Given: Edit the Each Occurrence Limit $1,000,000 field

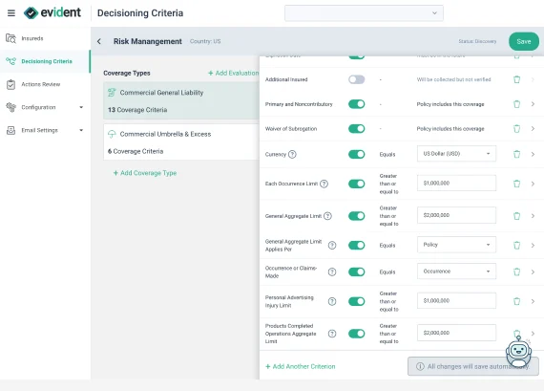Looking at the screenshot, I should [x=456, y=184].
